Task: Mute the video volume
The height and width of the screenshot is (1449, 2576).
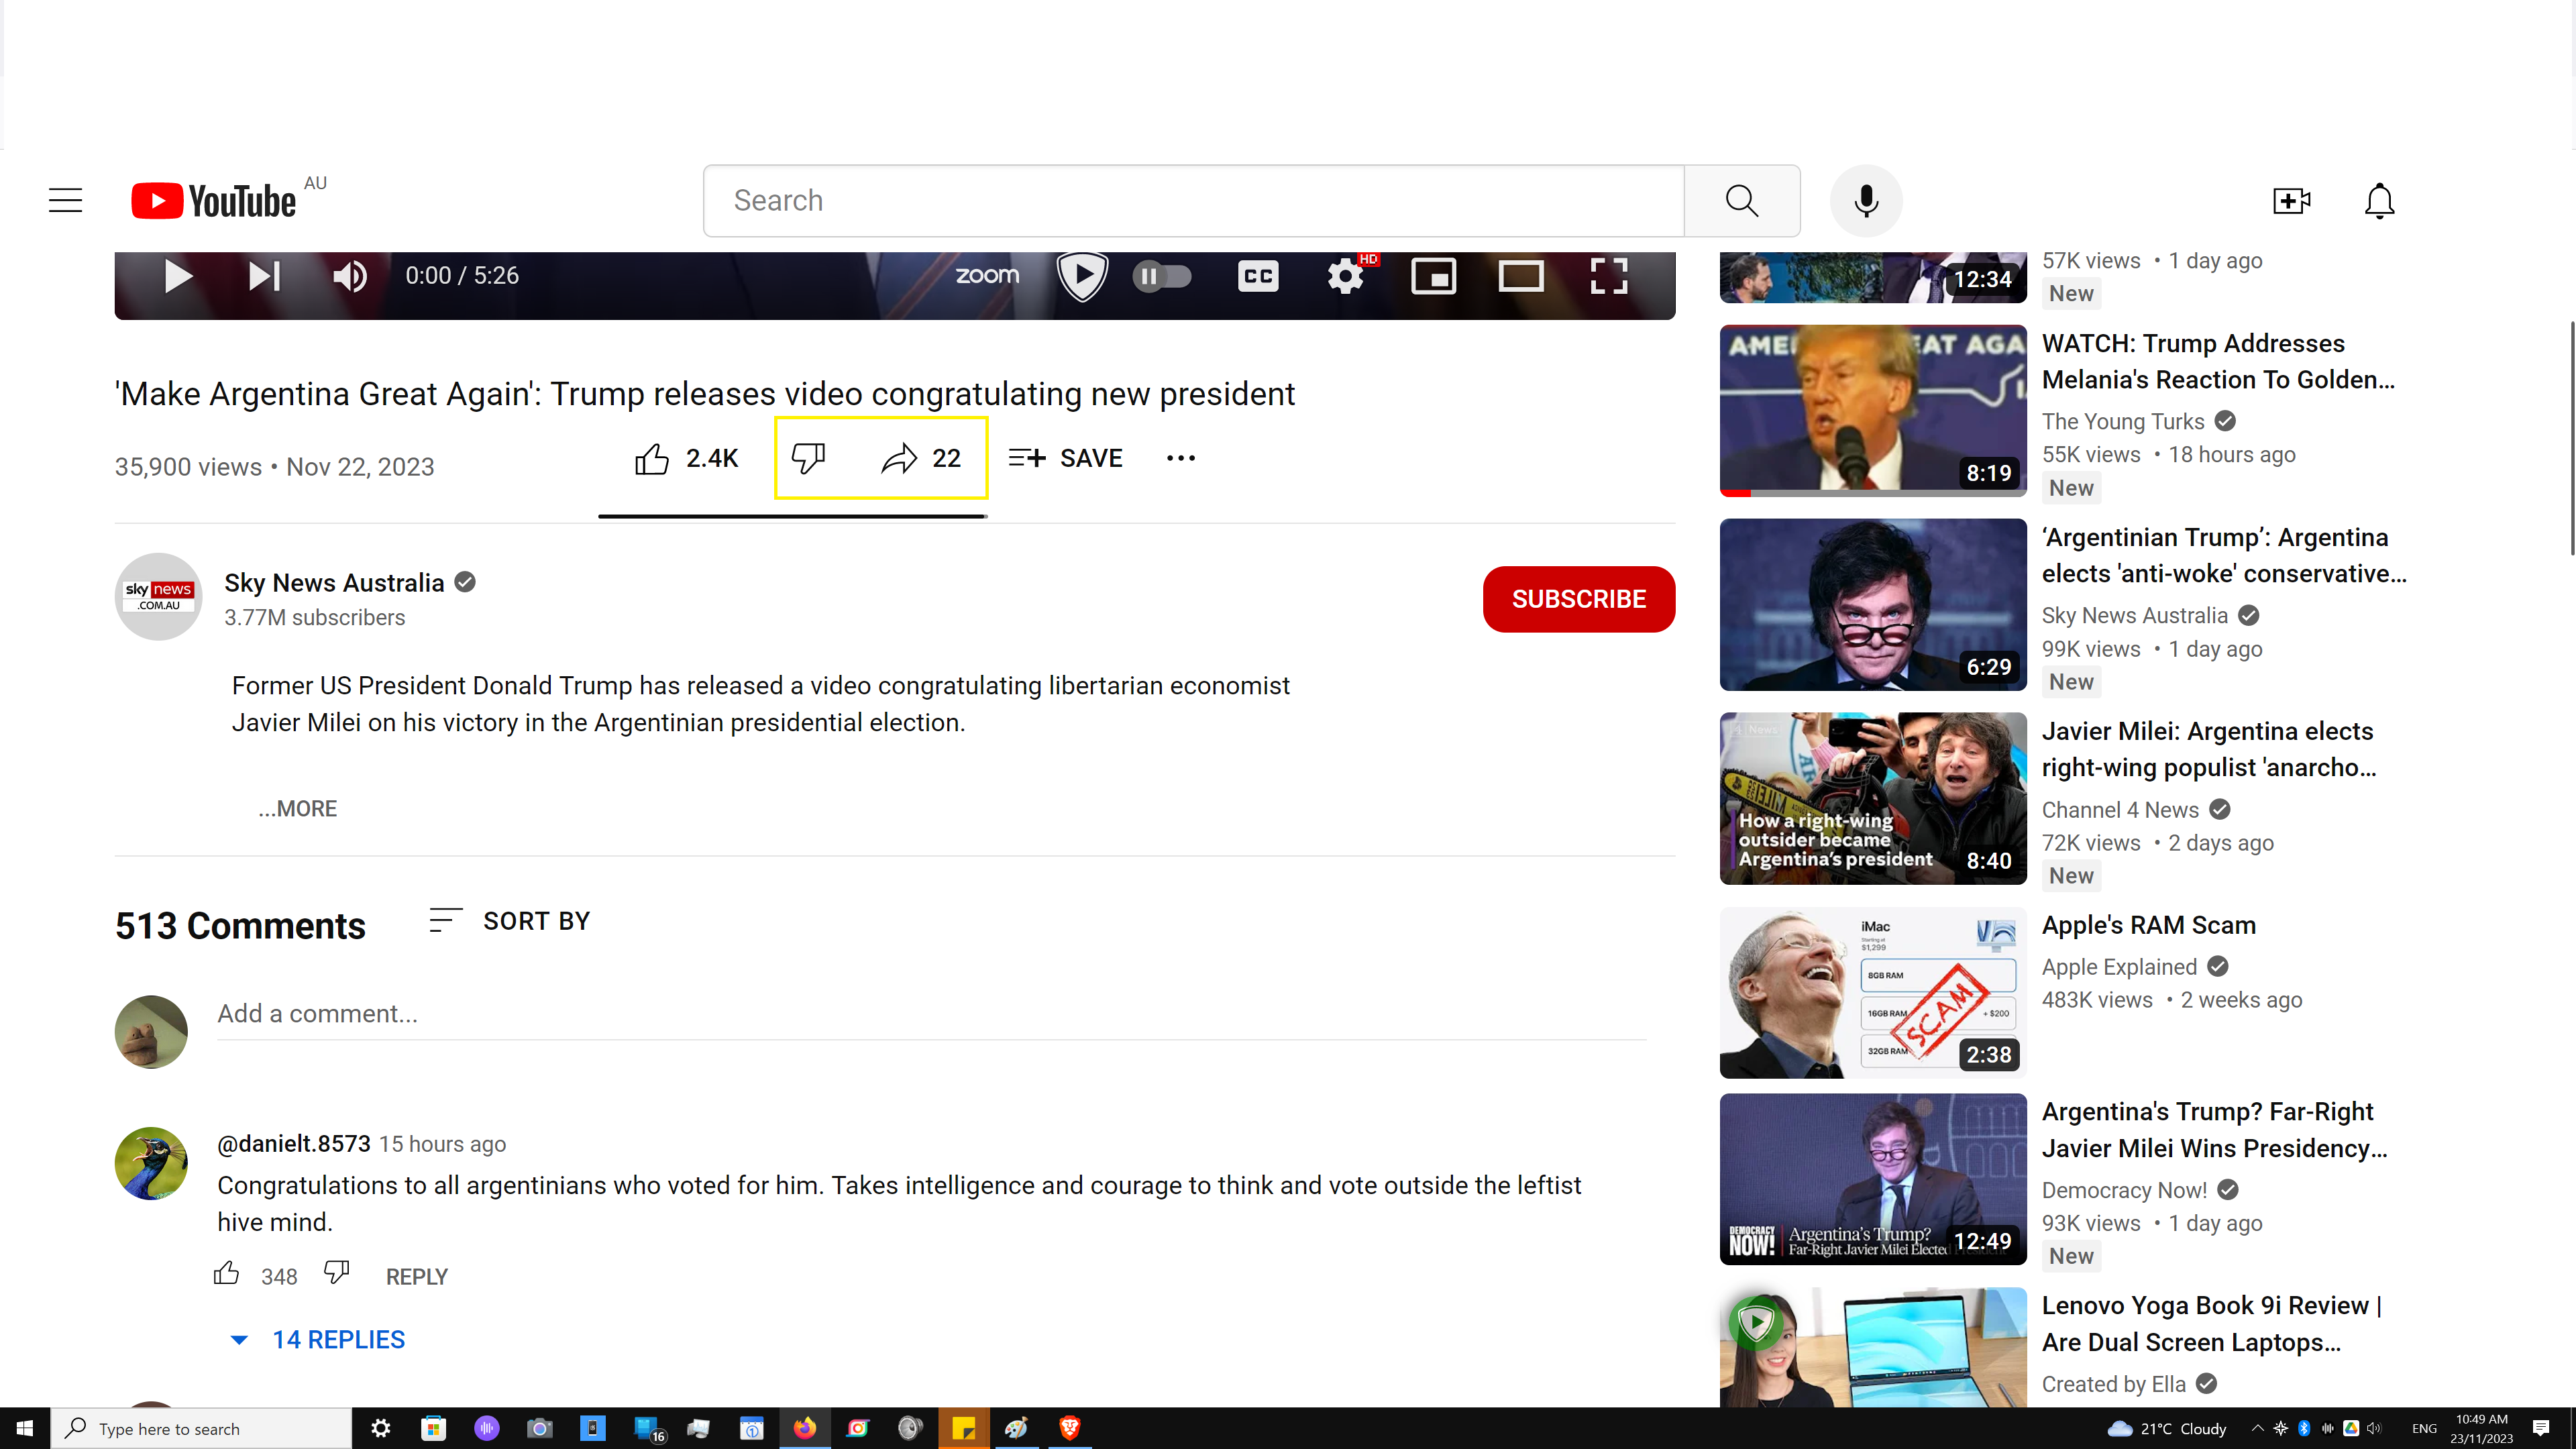Action: click(349, 275)
